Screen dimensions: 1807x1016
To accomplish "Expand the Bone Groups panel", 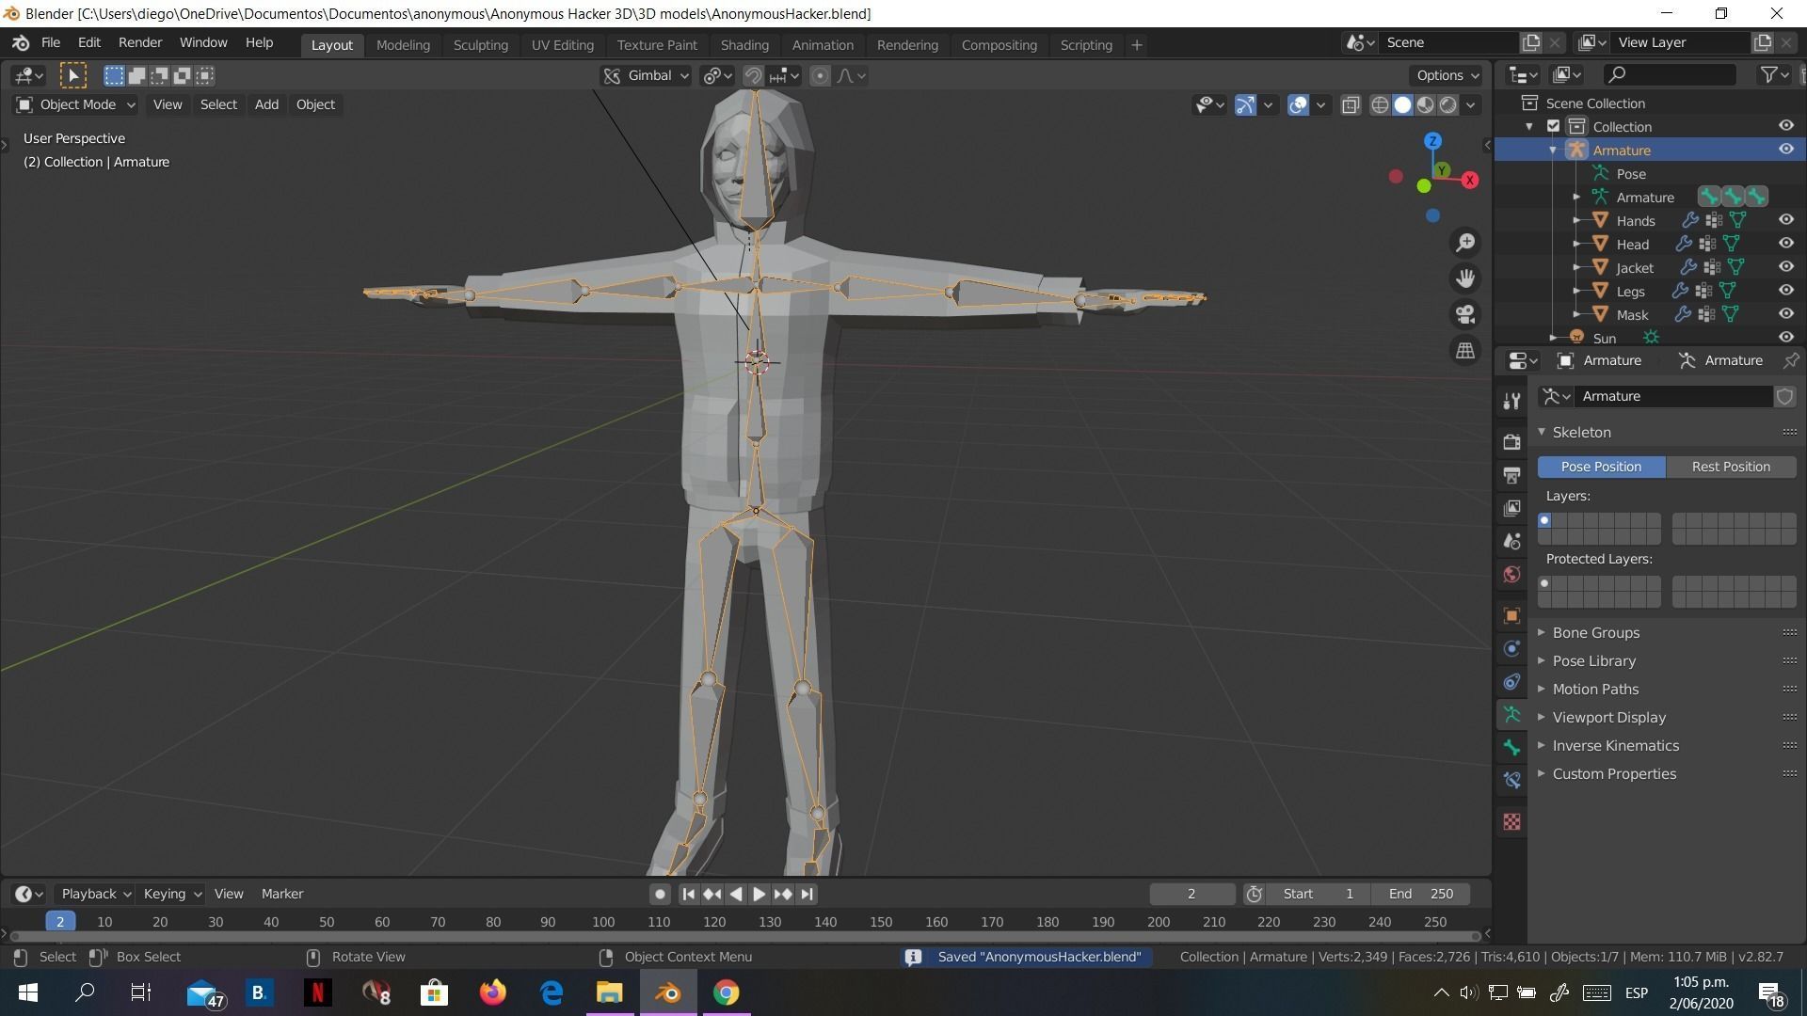I will pos(1595,632).
